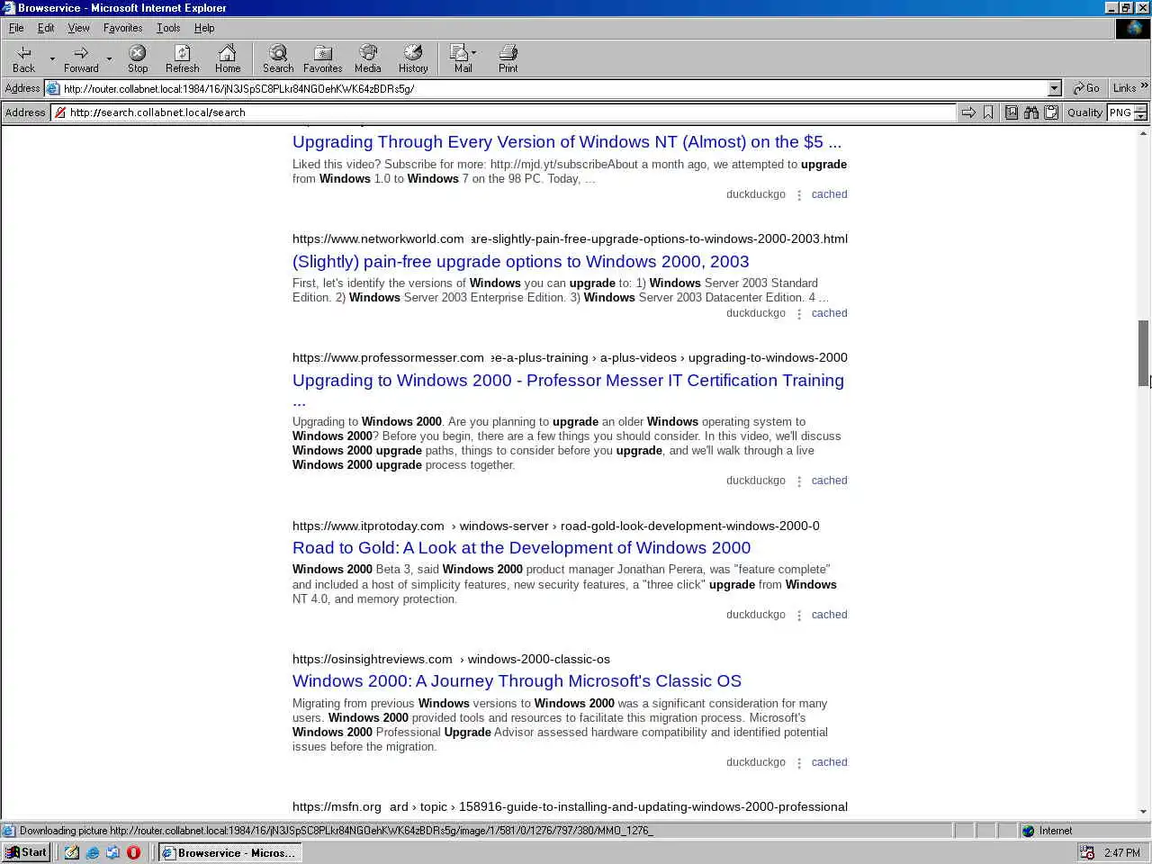
Task: Click the https://msfn.org result URL text
Action: pos(337,806)
